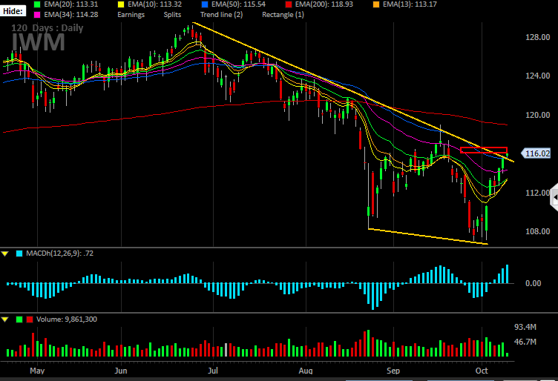
Task: Click the cyan MACDh color swatch
Action: [x=19, y=254]
